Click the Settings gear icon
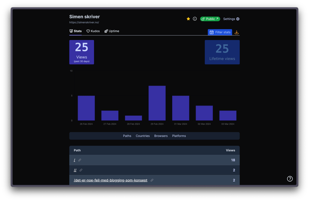 [x=238, y=19]
